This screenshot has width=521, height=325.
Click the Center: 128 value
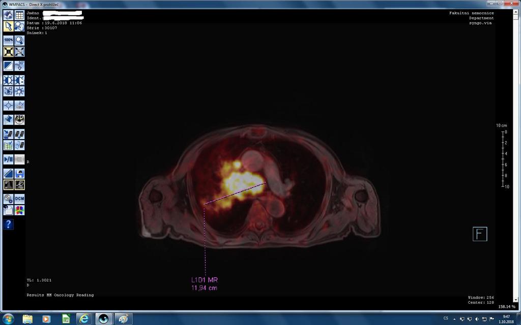(x=481, y=303)
